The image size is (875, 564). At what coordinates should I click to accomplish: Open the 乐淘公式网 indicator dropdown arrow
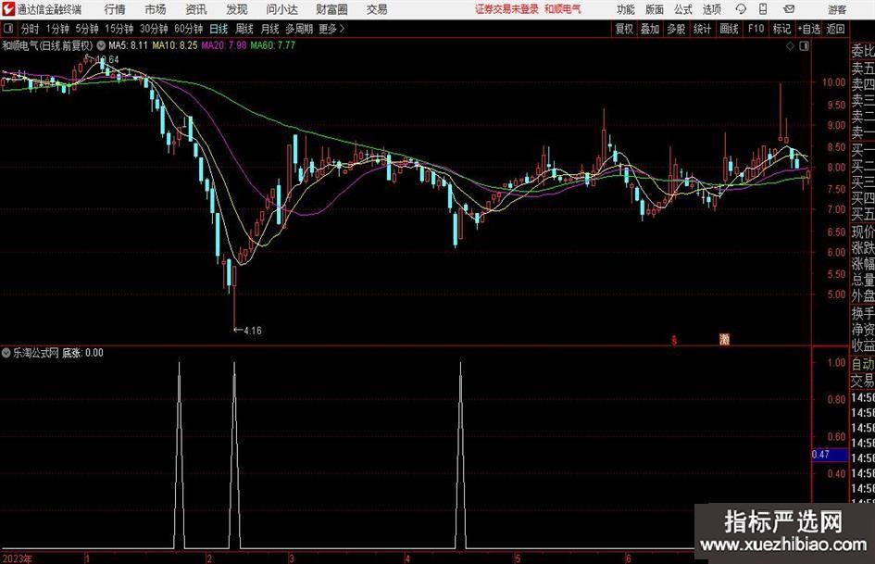6,353
